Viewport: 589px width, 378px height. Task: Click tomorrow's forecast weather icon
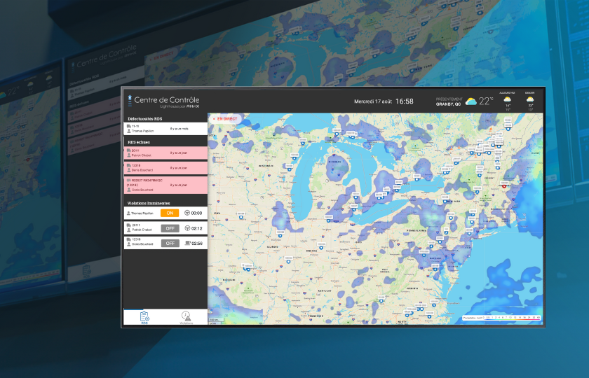click(x=530, y=99)
